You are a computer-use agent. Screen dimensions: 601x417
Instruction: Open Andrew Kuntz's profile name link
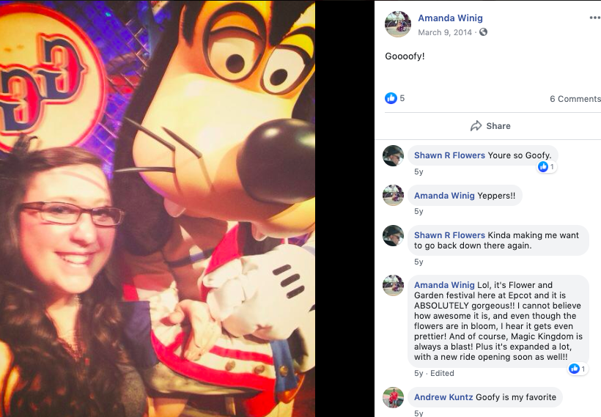(x=443, y=397)
